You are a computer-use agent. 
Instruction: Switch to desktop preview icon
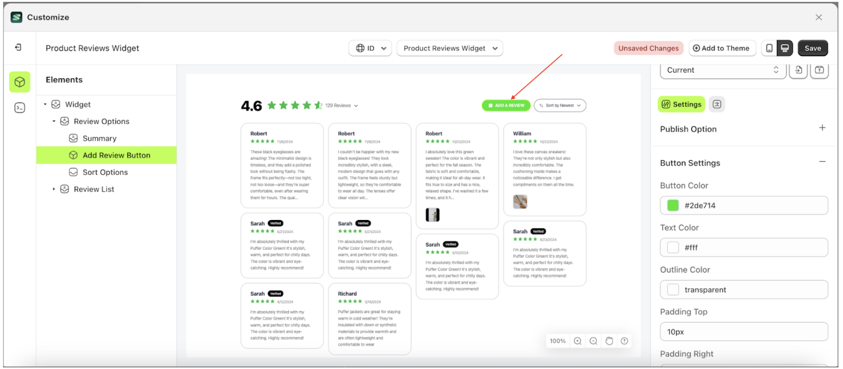tap(785, 48)
